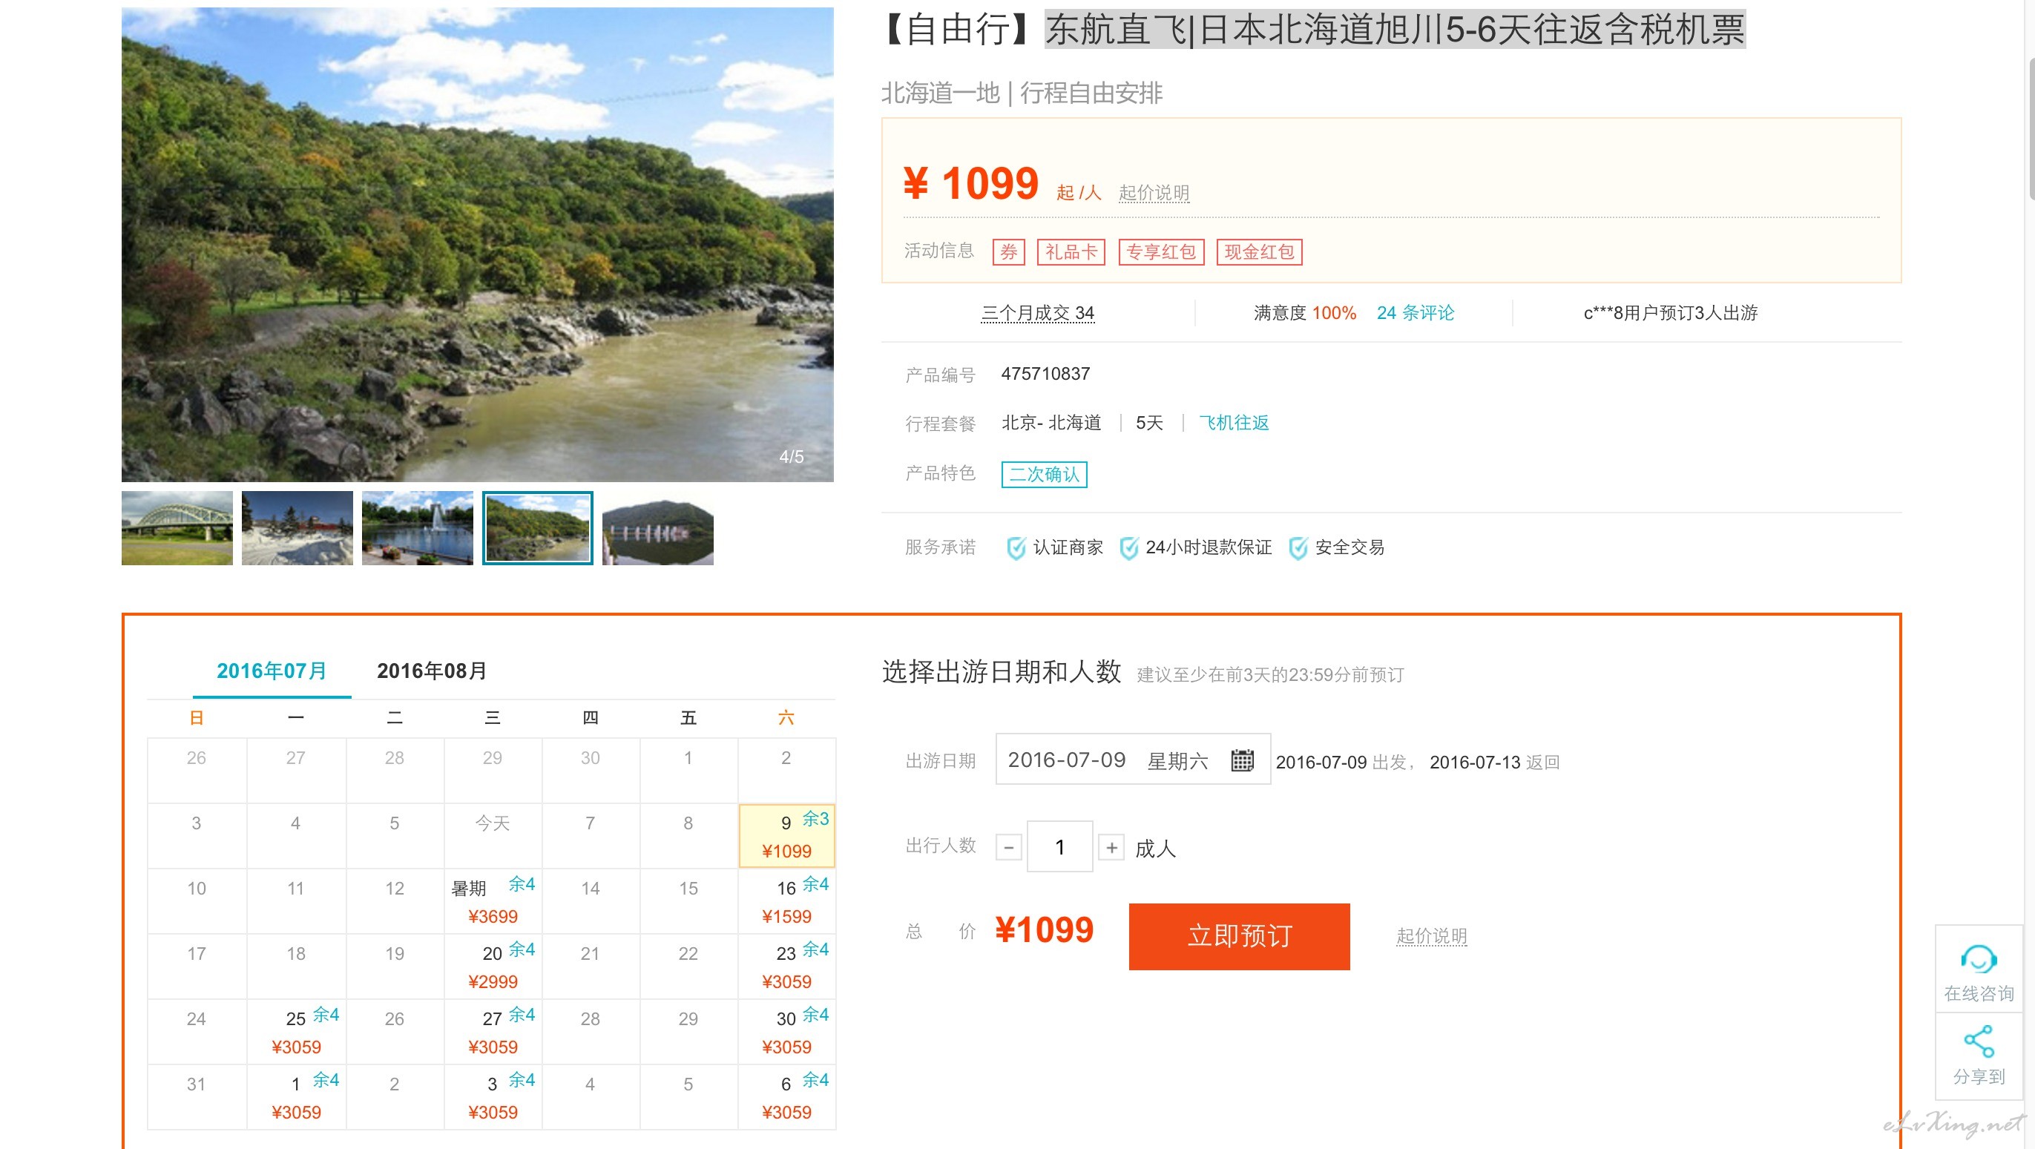
Task: Select the fountain lake thumbnail
Action: (x=417, y=527)
